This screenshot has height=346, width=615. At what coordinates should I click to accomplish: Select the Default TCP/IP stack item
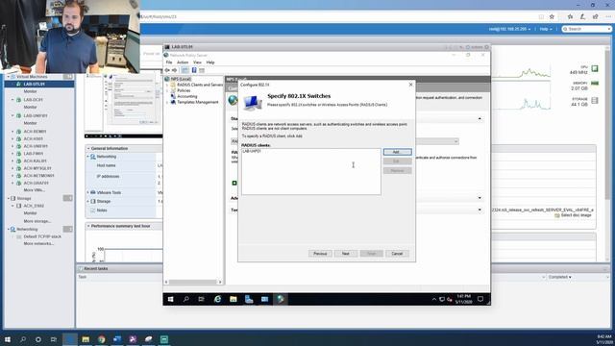[42, 236]
